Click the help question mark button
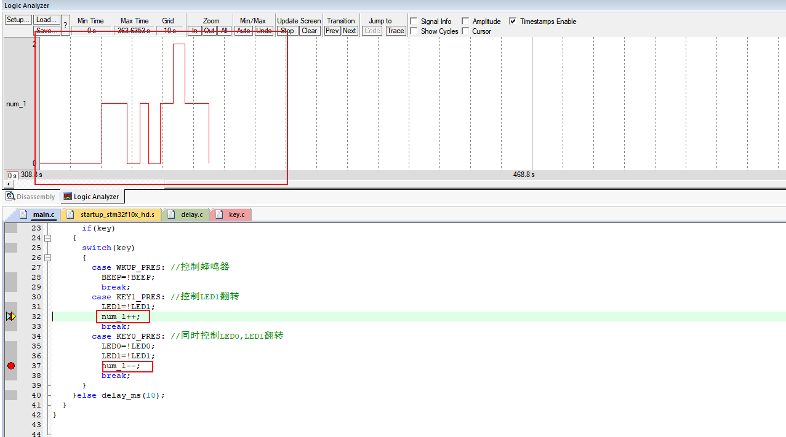 [x=65, y=25]
